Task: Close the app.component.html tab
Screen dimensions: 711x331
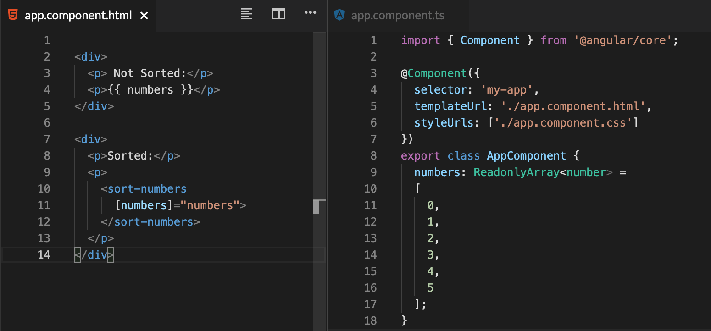Action: point(144,16)
